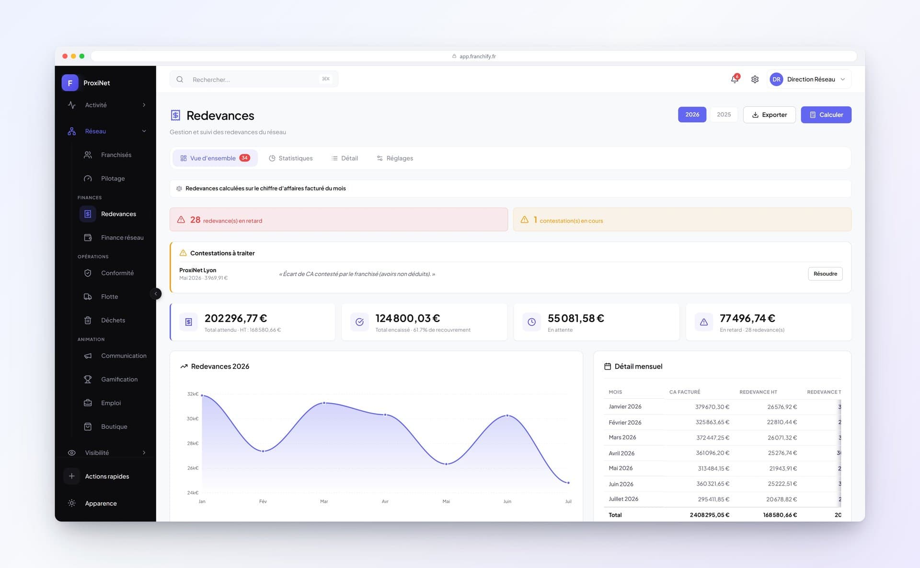
Task: Click the browser address bar app.franchify.fr
Action: 474,56
